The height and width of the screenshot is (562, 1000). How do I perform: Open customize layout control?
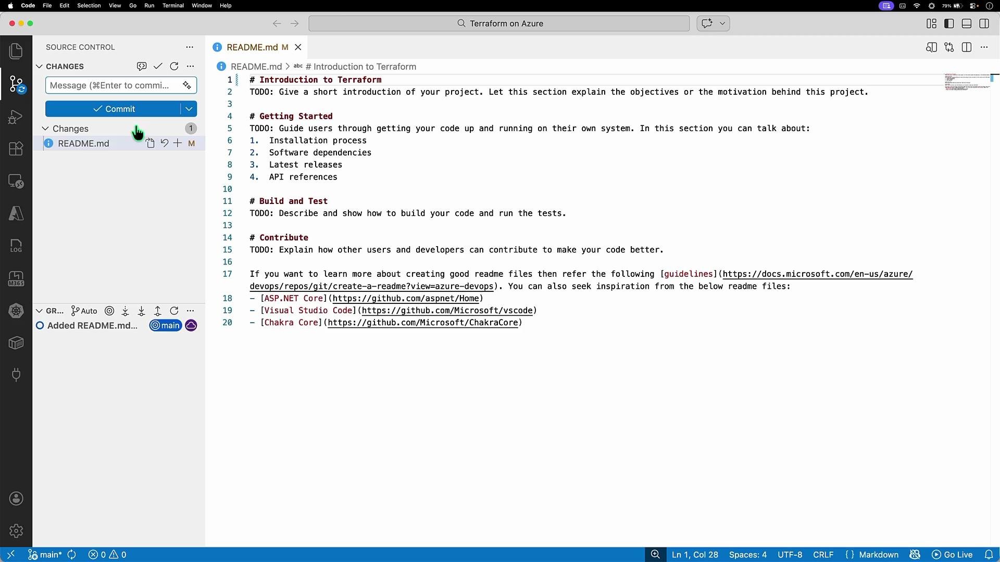(931, 23)
